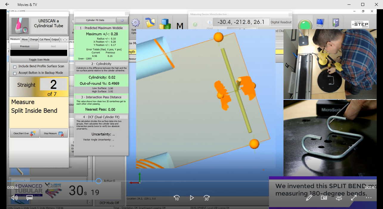Play the video

coord(192,198)
